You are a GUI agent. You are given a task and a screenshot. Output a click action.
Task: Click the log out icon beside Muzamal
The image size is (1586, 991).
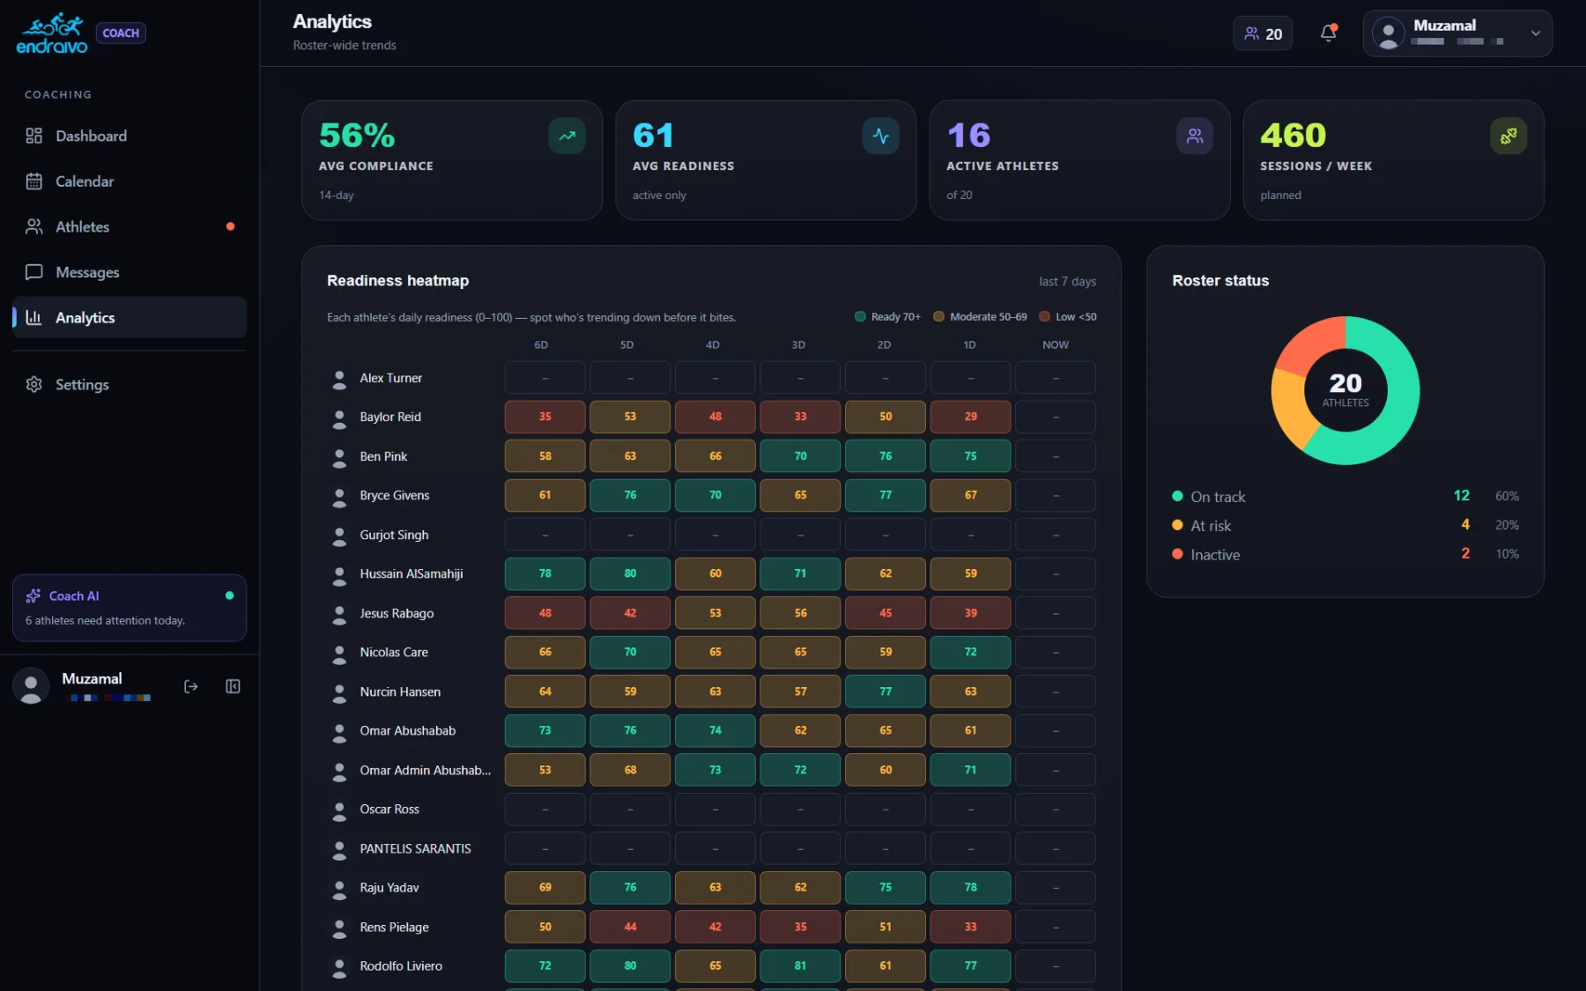tap(190, 686)
